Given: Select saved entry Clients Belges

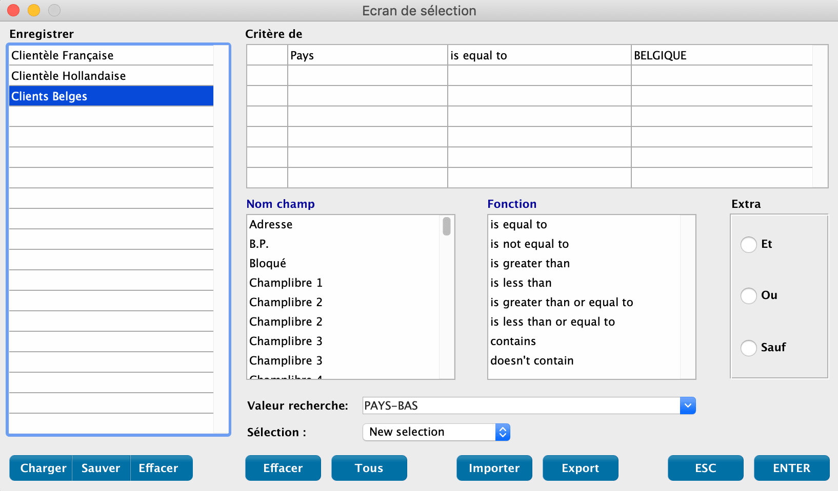Looking at the screenshot, I should (x=111, y=96).
